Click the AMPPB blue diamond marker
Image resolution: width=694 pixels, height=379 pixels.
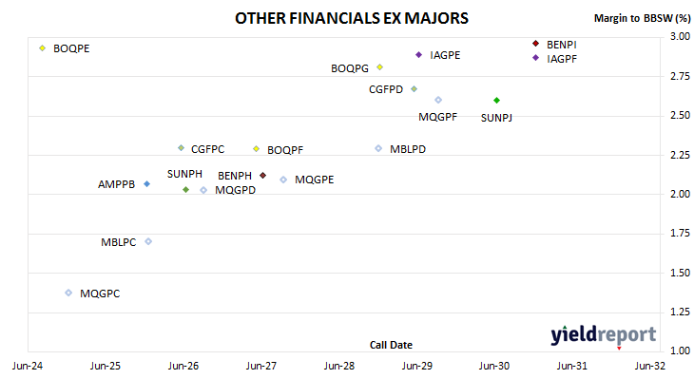[x=147, y=184]
